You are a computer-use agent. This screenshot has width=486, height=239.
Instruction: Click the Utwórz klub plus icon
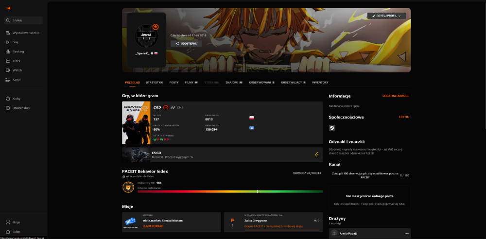8,108
